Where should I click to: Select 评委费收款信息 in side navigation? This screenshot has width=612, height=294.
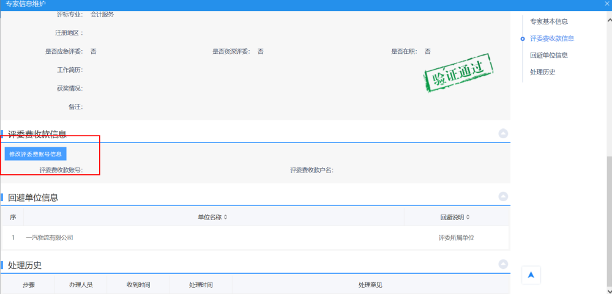pyautogui.click(x=551, y=39)
